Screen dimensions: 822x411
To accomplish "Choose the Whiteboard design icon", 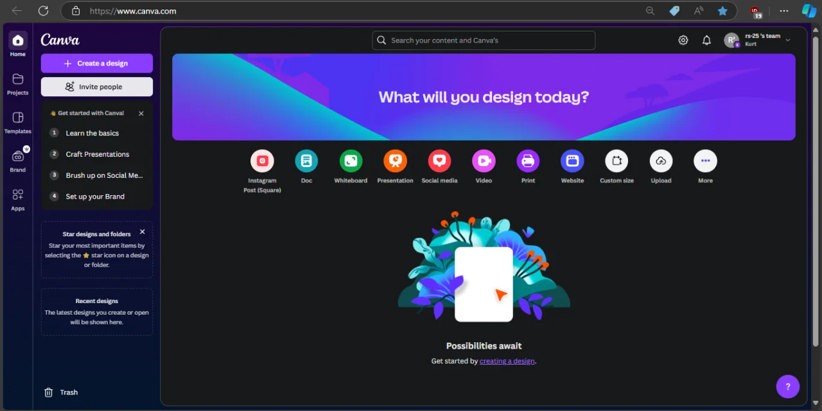I will (x=351, y=161).
